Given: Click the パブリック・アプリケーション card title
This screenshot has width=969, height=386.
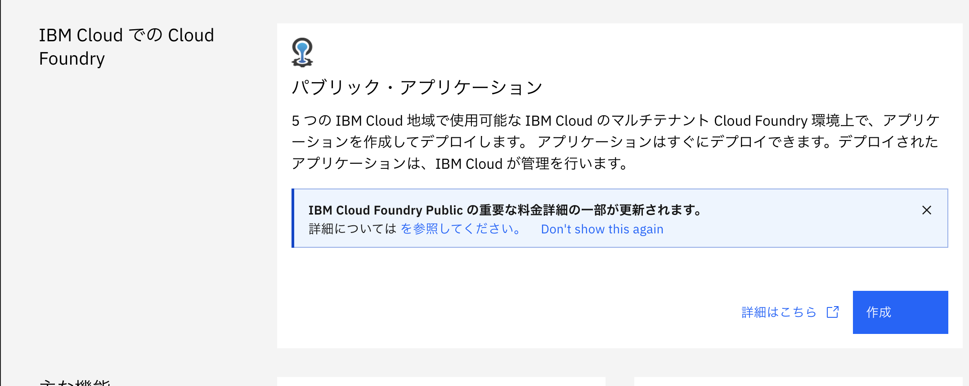Looking at the screenshot, I should (x=417, y=87).
